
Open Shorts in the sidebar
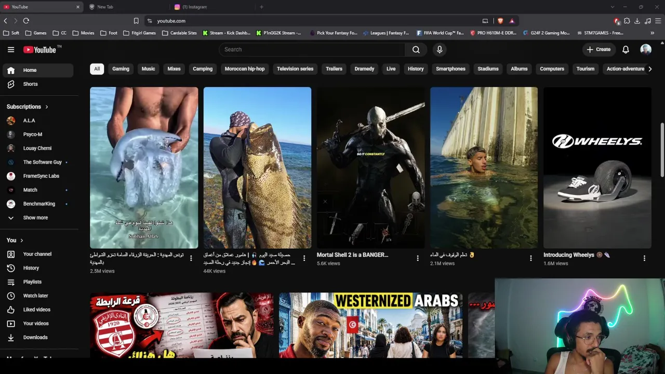coord(37,84)
